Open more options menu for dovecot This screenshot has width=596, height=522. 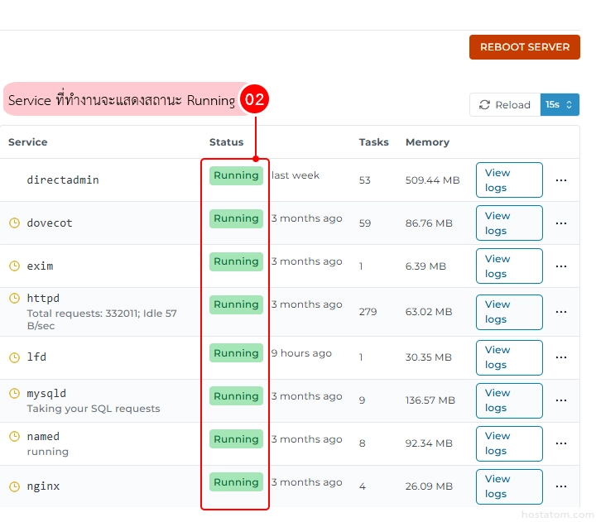pos(561,223)
